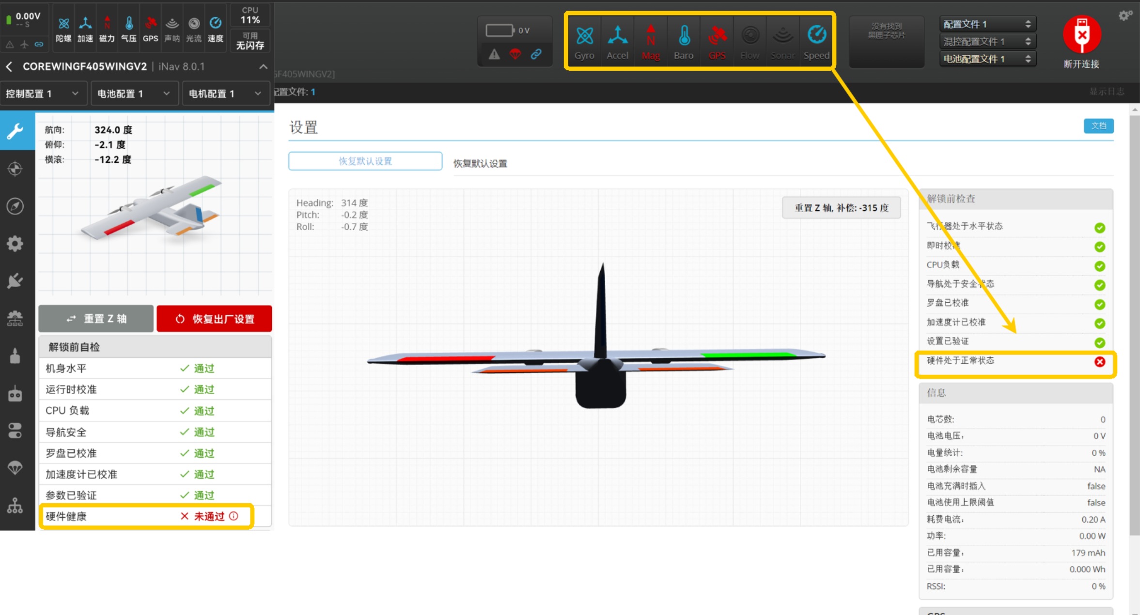
Task: Click the 已用容量 179 mAh row
Action: [x=1016, y=553]
